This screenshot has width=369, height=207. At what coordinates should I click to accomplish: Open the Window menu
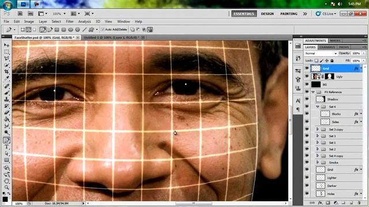[x=123, y=22]
